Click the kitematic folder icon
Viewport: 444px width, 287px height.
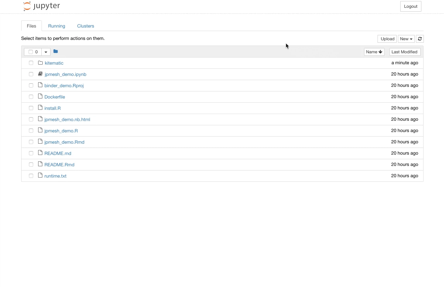click(40, 63)
